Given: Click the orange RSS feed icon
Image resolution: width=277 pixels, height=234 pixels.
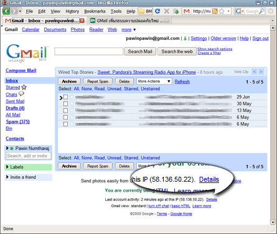Looking at the screenshot, I should point(215,11).
